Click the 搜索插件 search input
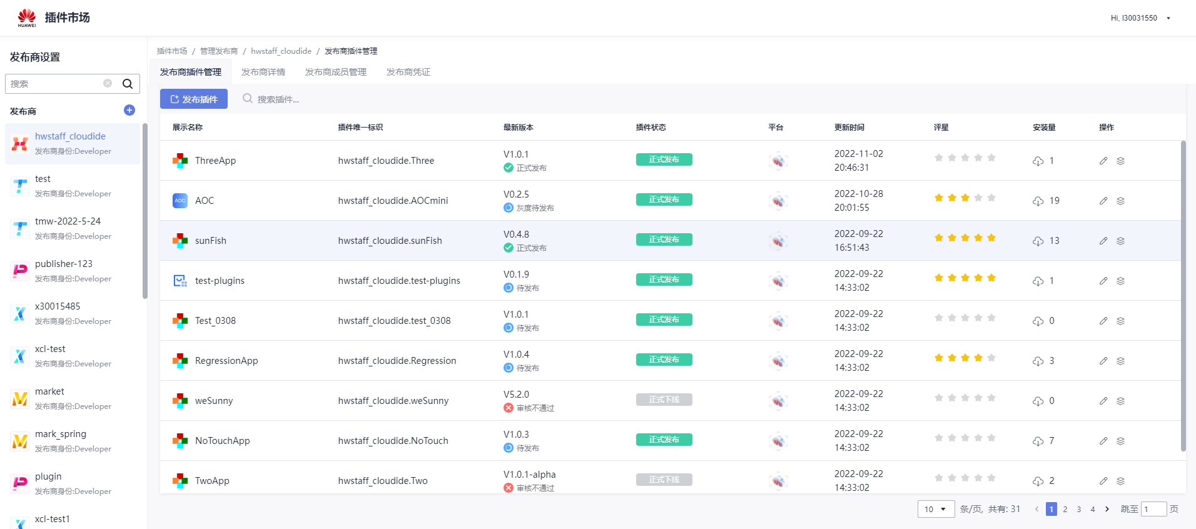Image resolution: width=1196 pixels, height=529 pixels. click(278, 99)
